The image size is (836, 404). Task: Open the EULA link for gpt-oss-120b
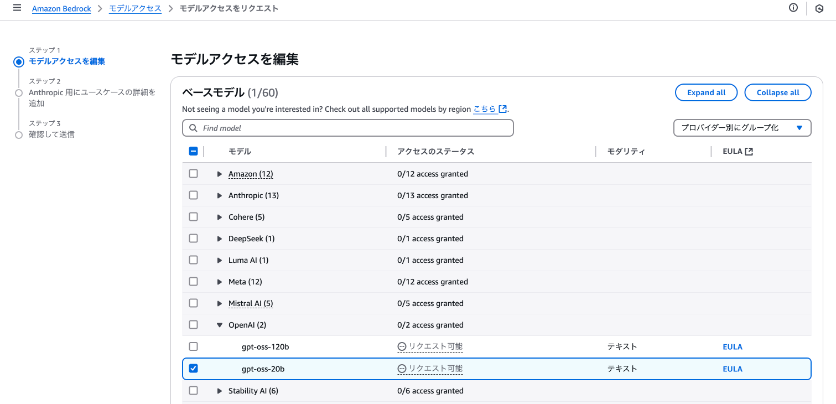(x=733, y=347)
